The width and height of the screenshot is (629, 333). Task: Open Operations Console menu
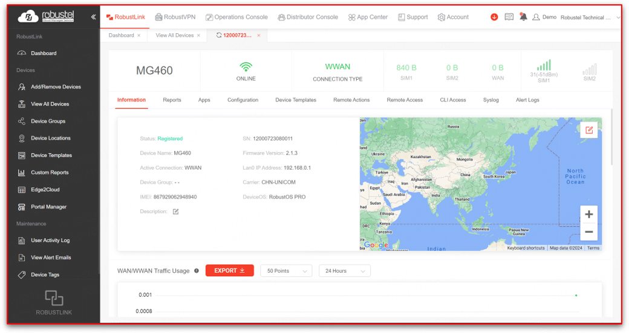[x=236, y=17]
